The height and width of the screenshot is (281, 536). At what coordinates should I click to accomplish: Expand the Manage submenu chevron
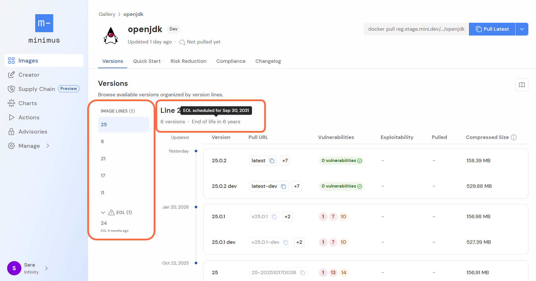[x=48, y=146]
